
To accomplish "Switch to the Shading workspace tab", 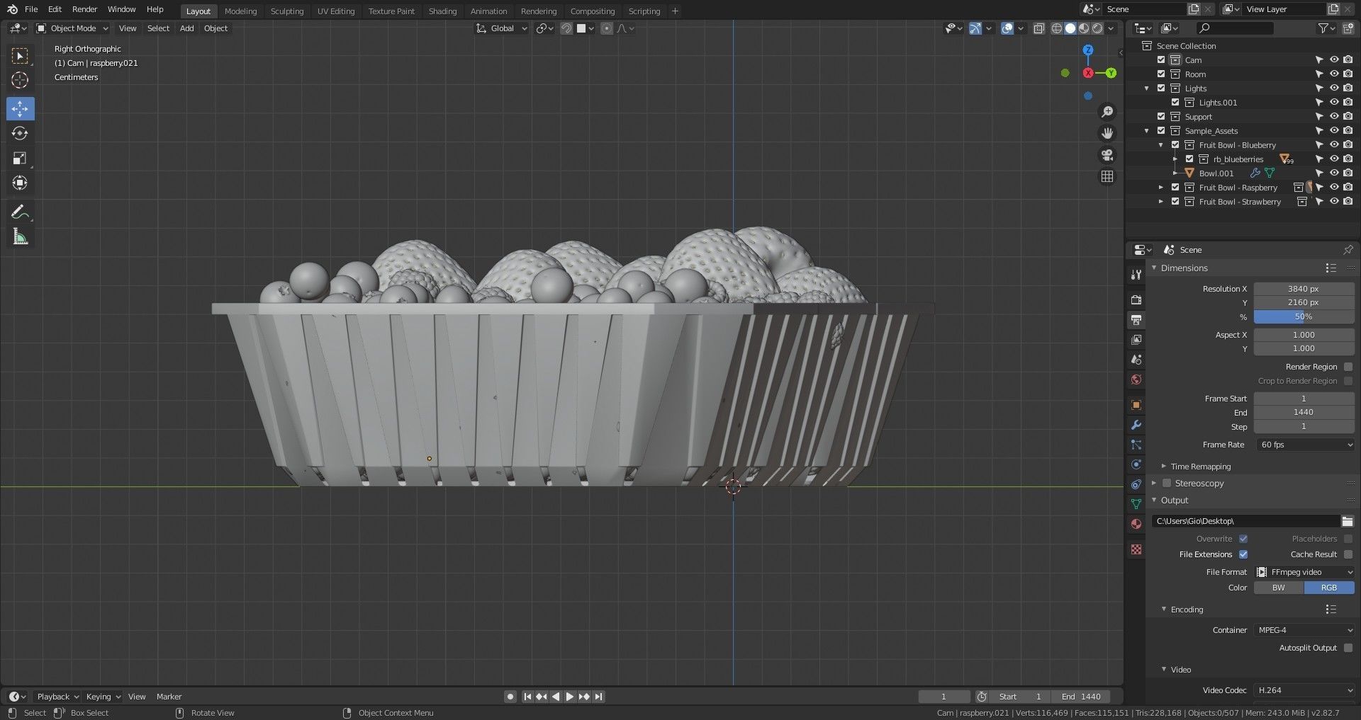I will [x=442, y=11].
